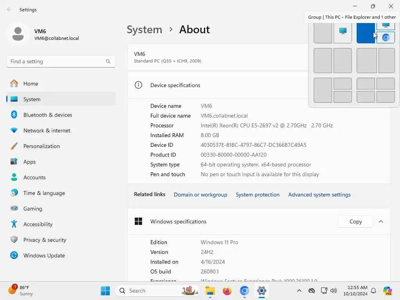Viewport: 400px width, 300px height.
Task: Click the Version value 24H2
Action: (x=207, y=252)
